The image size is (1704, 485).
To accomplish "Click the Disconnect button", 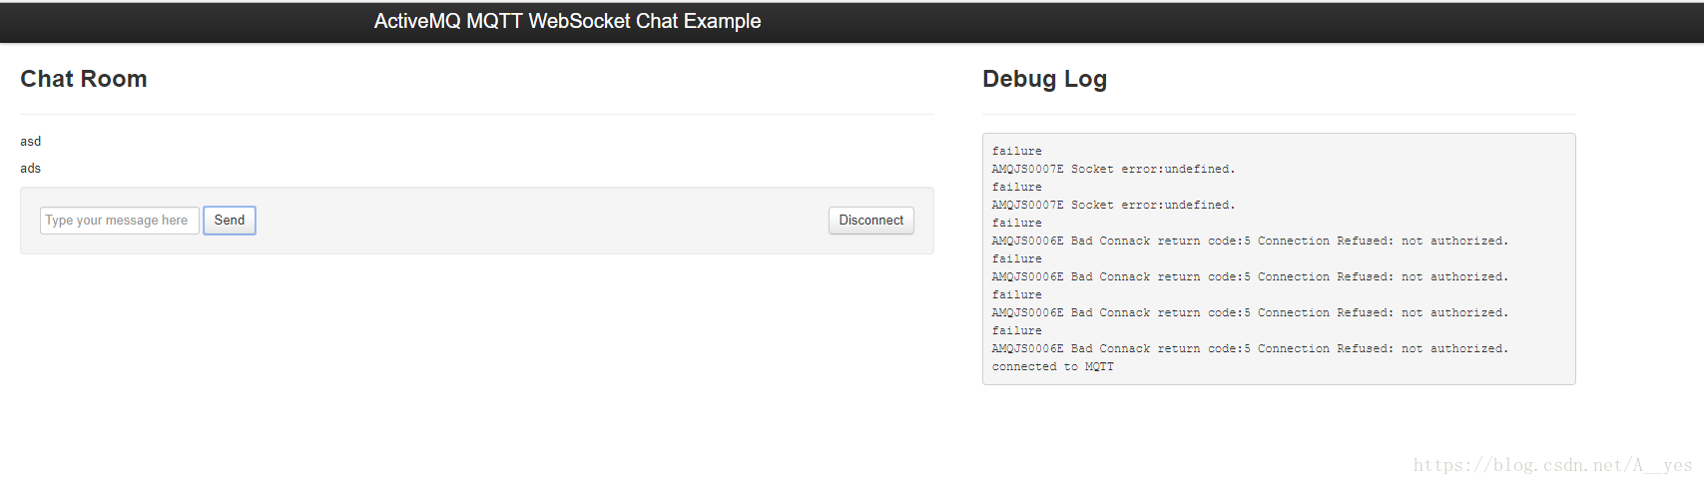I will (x=870, y=221).
